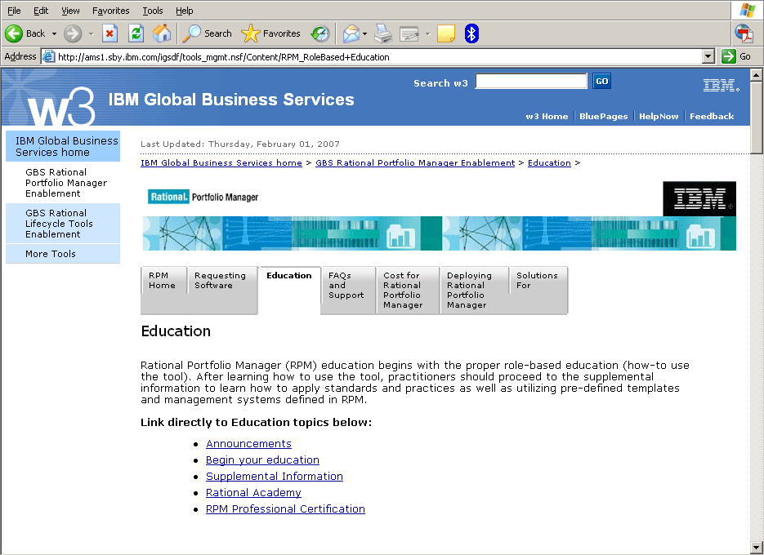Open the Begin your education link
The image size is (764, 555).
[262, 460]
